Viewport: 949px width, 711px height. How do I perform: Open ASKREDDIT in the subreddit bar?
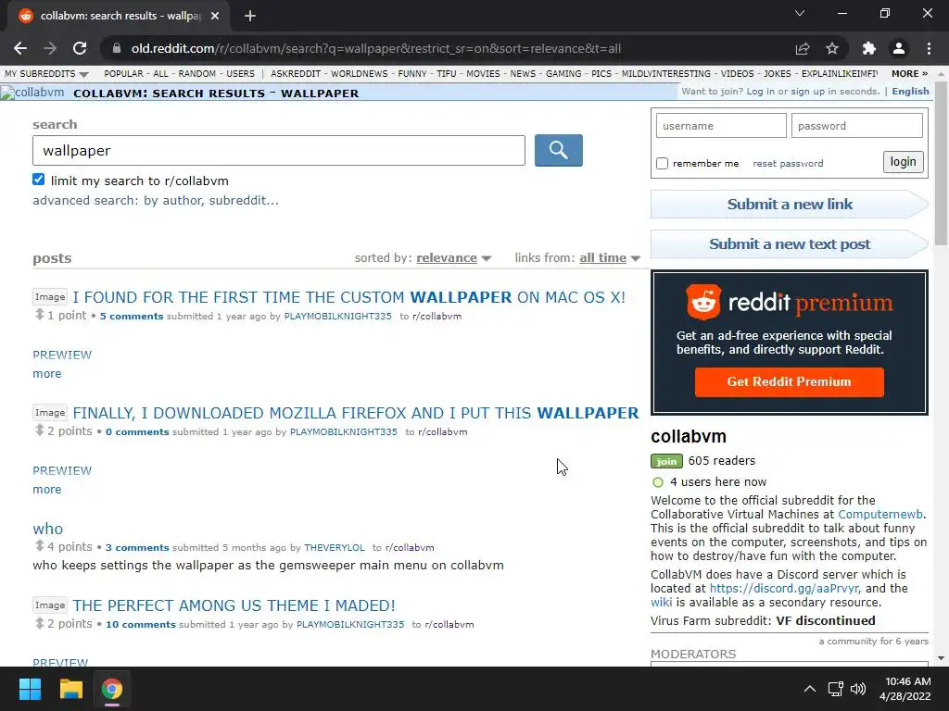pos(296,74)
